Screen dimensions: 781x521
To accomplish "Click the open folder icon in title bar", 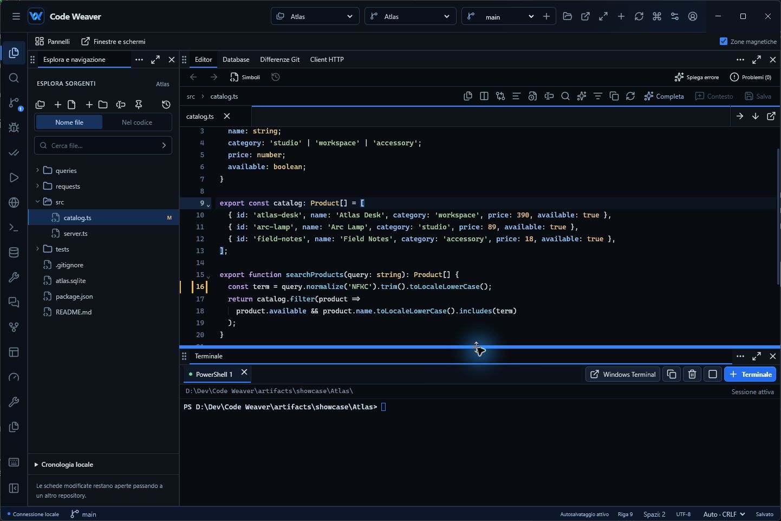I will click(568, 16).
